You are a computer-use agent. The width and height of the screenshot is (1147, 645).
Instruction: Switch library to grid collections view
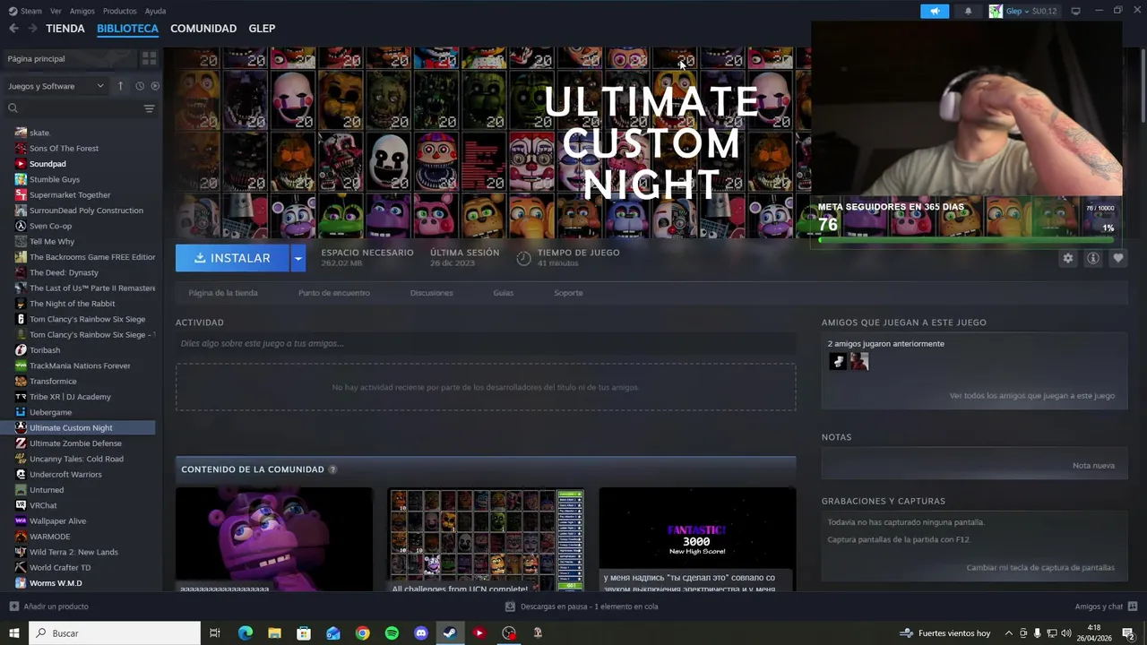[149, 58]
